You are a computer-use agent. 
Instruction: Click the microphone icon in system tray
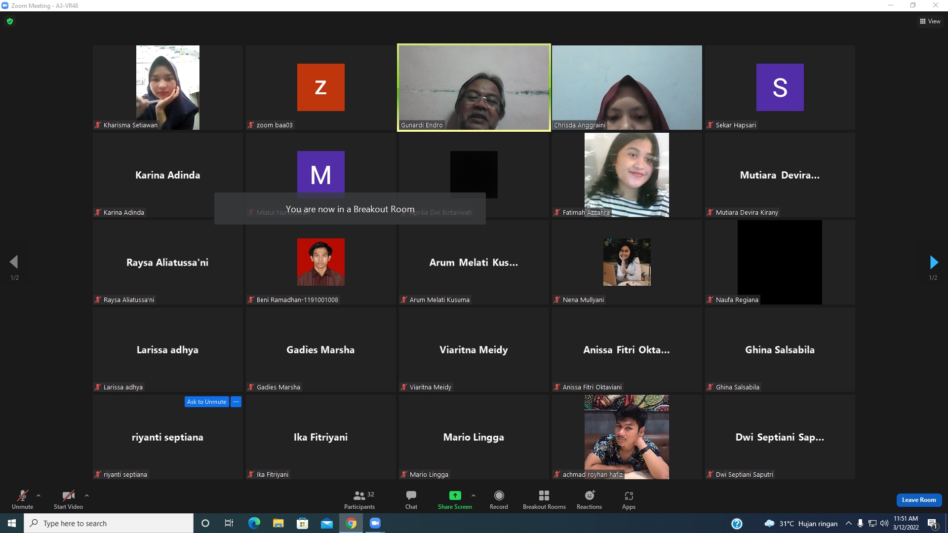(x=861, y=523)
